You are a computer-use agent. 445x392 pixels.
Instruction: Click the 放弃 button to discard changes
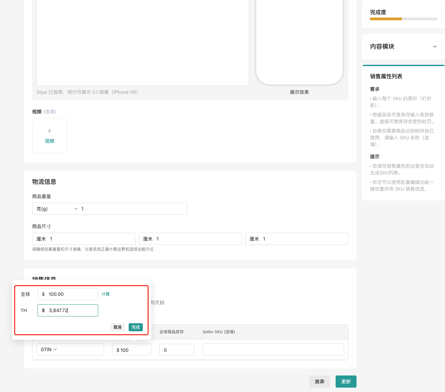(x=319, y=382)
